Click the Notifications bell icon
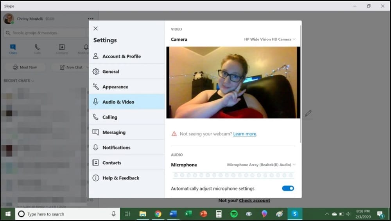Image resolution: width=391 pixels, height=221 pixels. tap(95, 147)
